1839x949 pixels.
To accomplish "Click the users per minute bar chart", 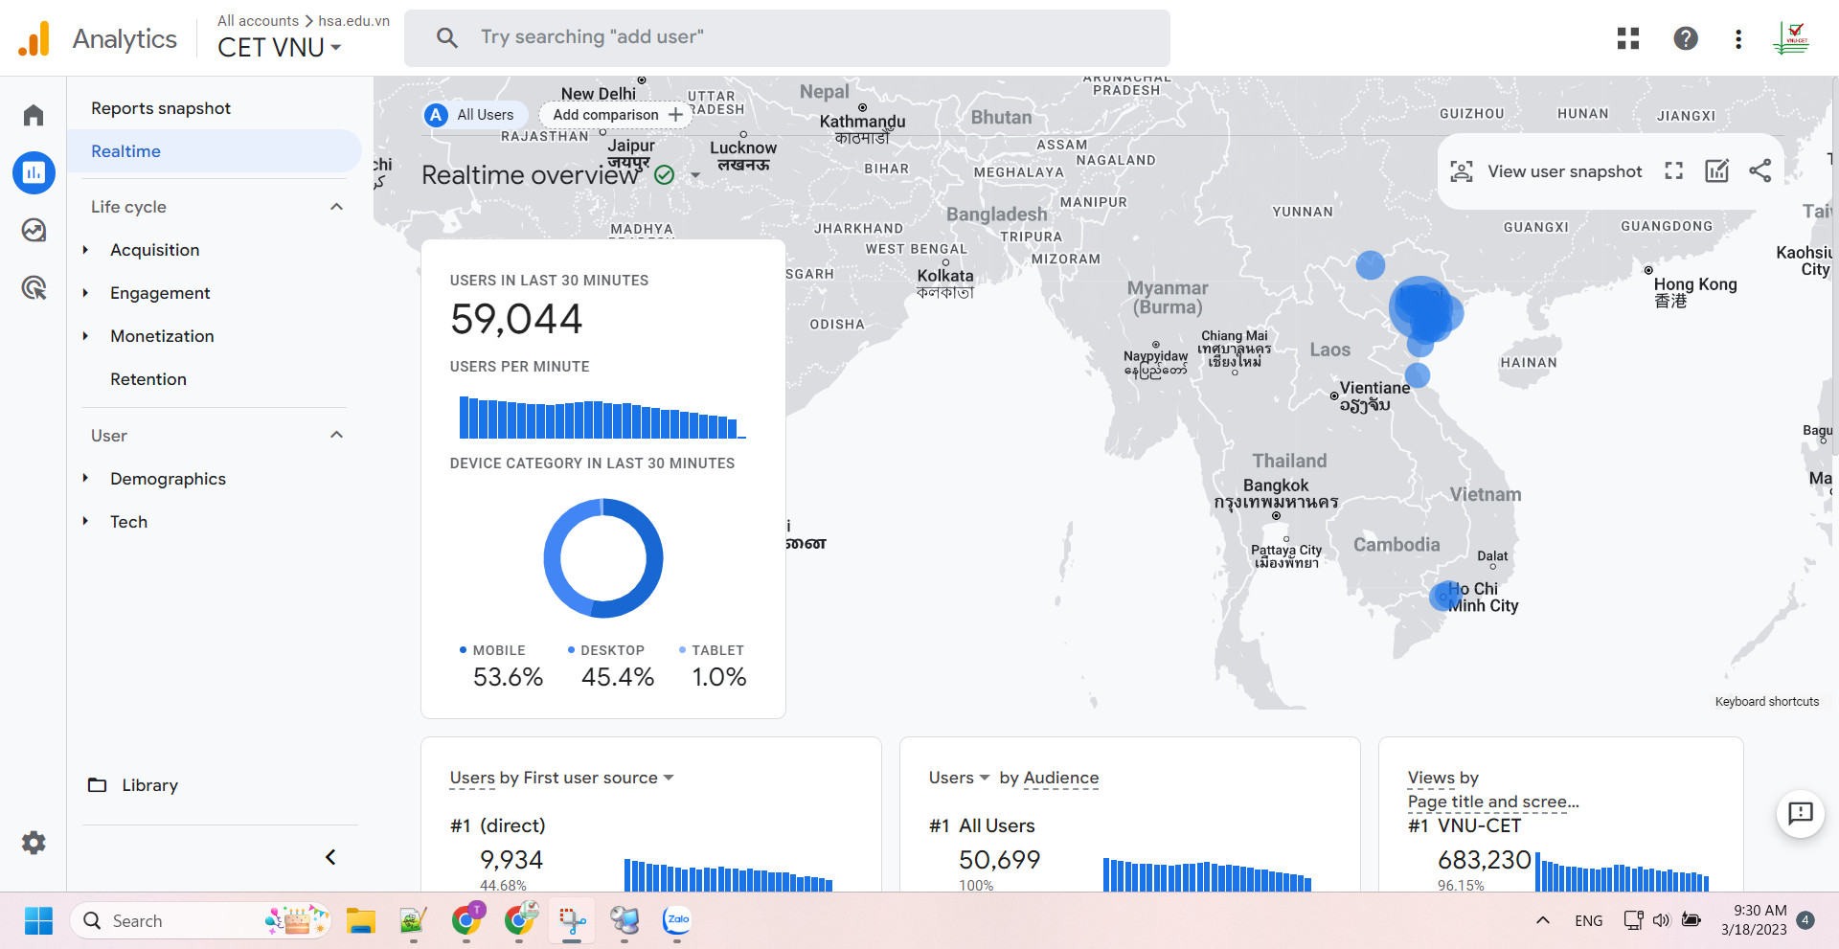I will (x=602, y=418).
